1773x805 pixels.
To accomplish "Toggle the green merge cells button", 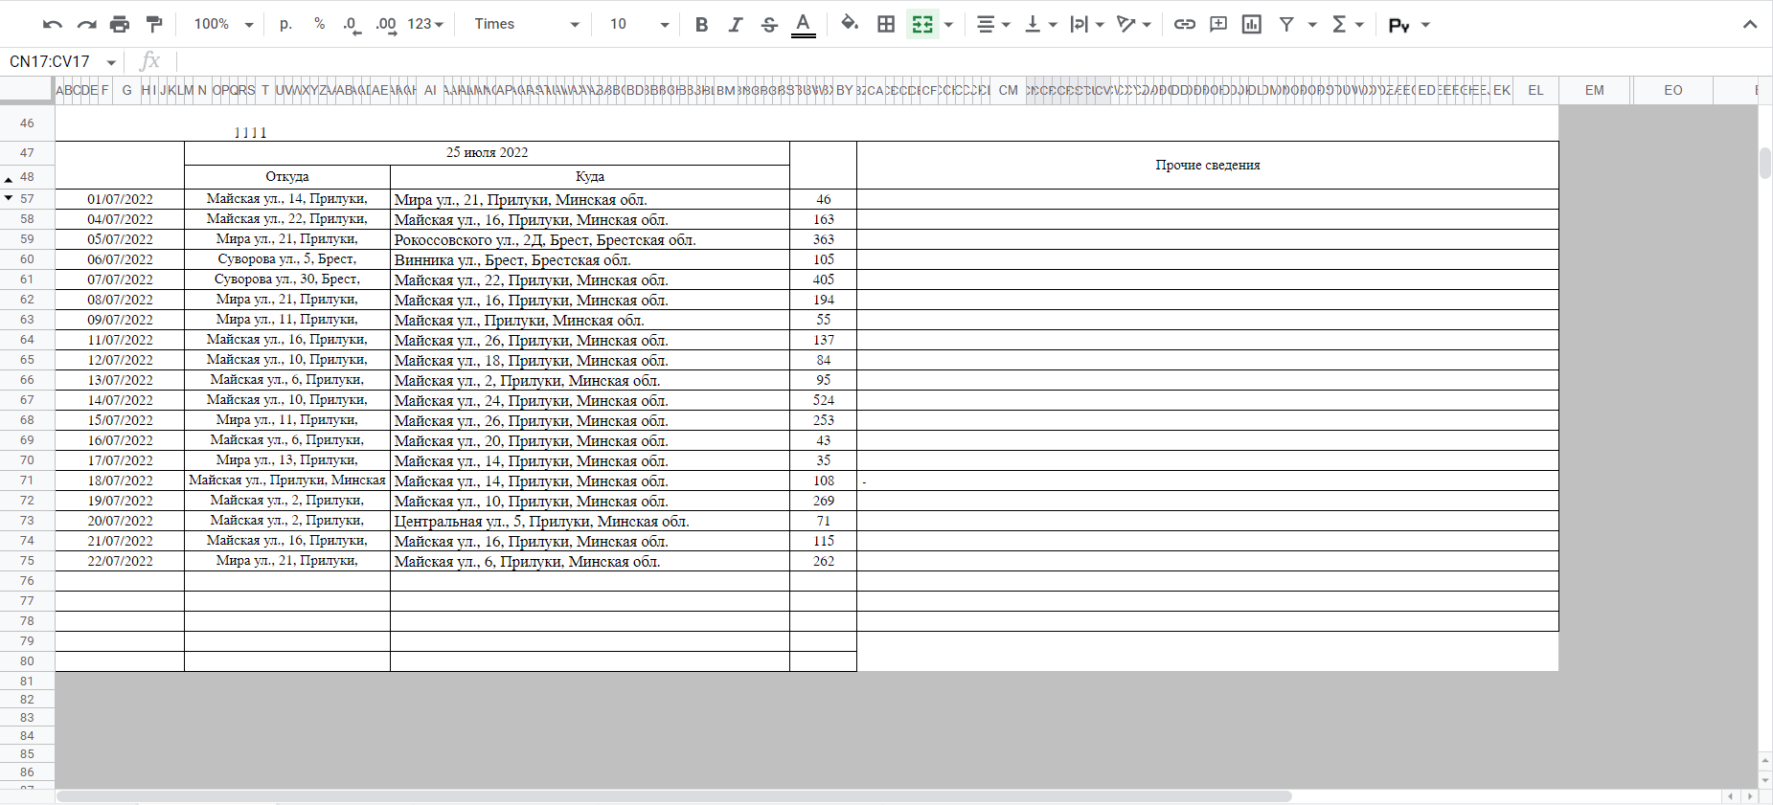I will (922, 24).
